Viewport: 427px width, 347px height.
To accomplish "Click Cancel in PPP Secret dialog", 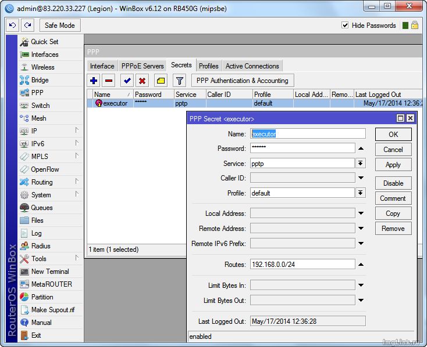I will [393, 150].
